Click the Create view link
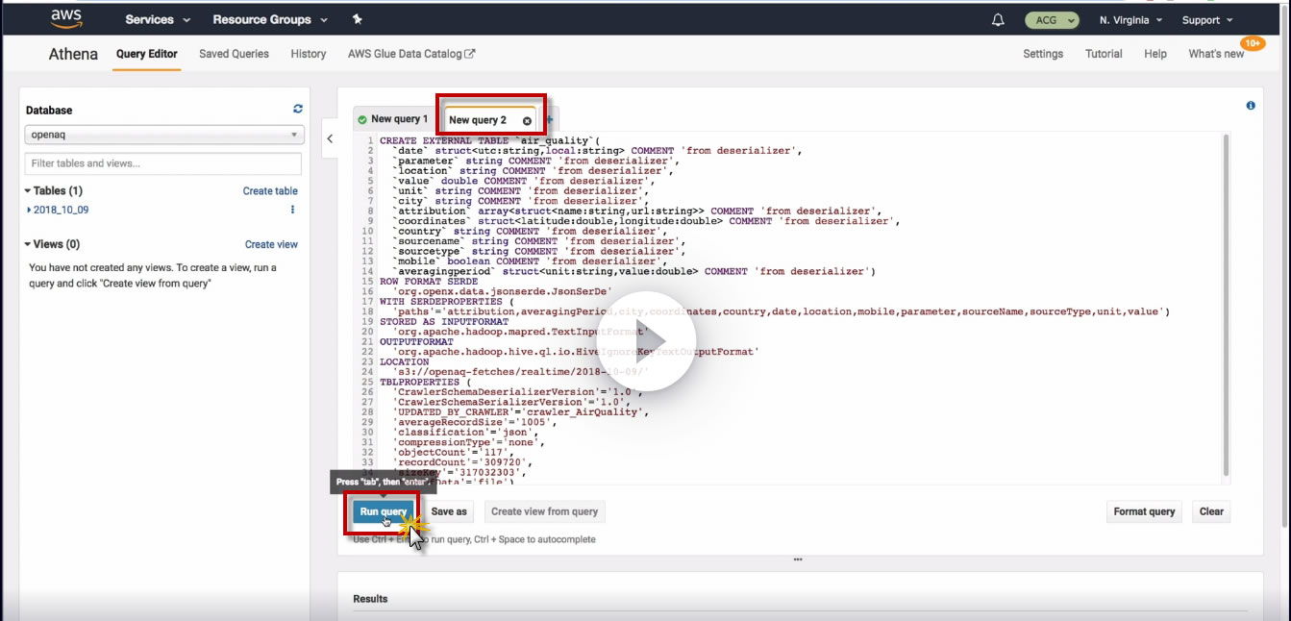Viewport: 1291px width, 621px height. [271, 245]
